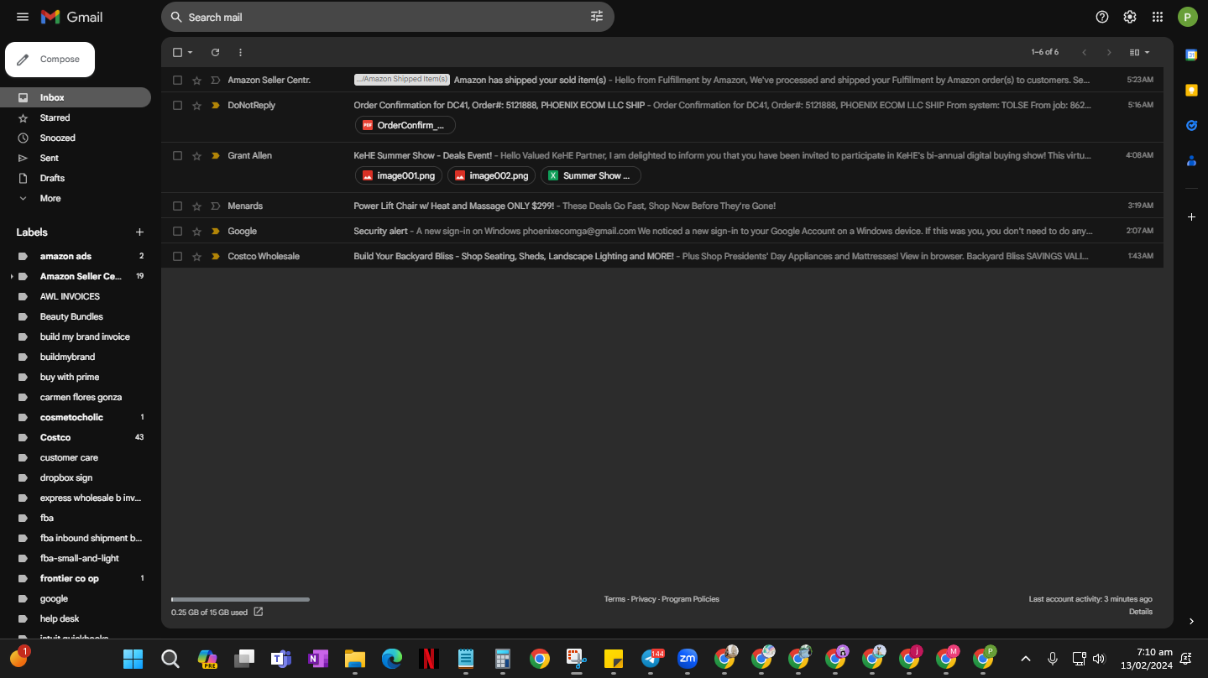Go to the Inbox folder
The image size is (1208, 678).
(76, 97)
